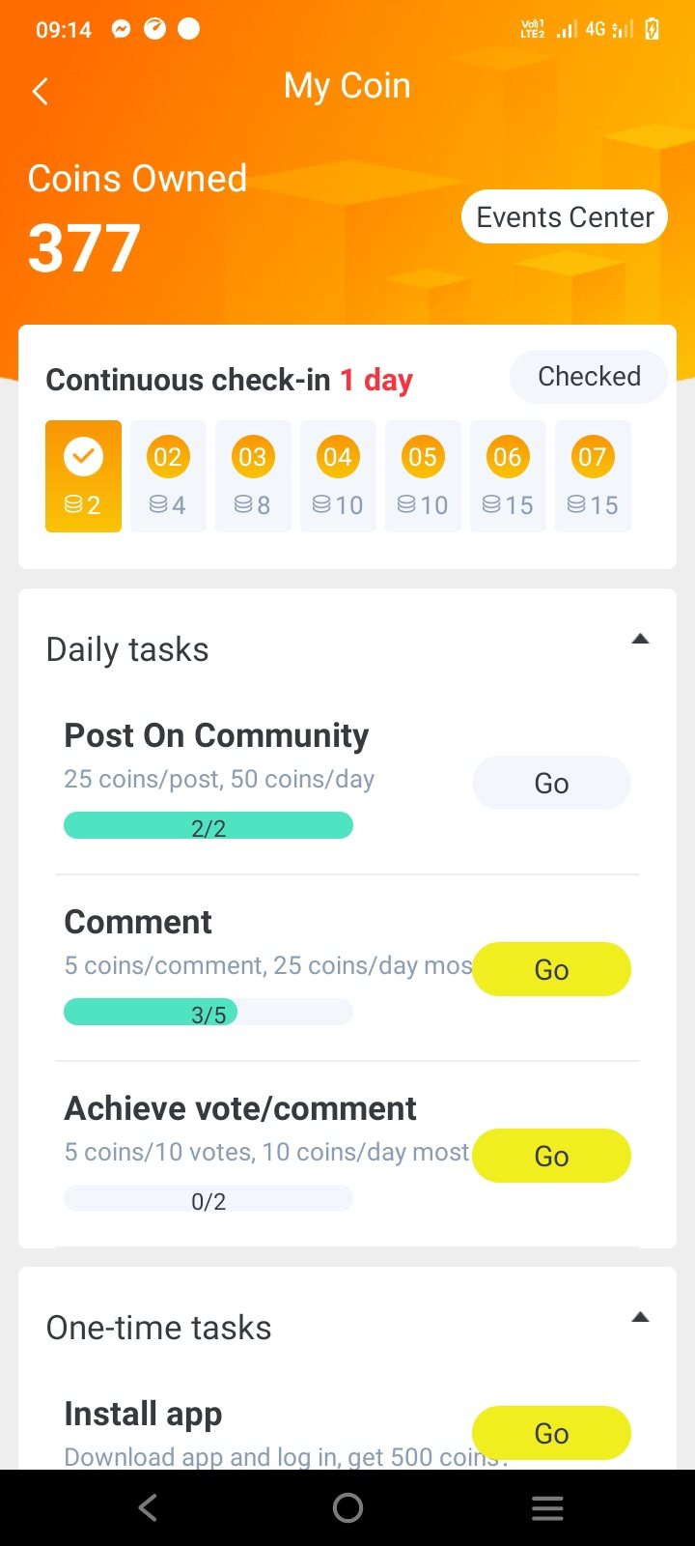Select the day 03 check-in coin icon
The image size is (695, 1546).
[253, 457]
